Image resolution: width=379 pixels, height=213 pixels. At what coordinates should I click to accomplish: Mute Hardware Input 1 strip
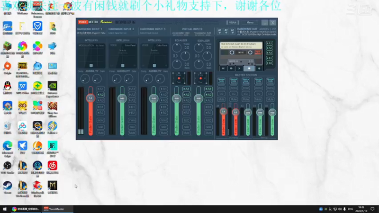point(100,133)
